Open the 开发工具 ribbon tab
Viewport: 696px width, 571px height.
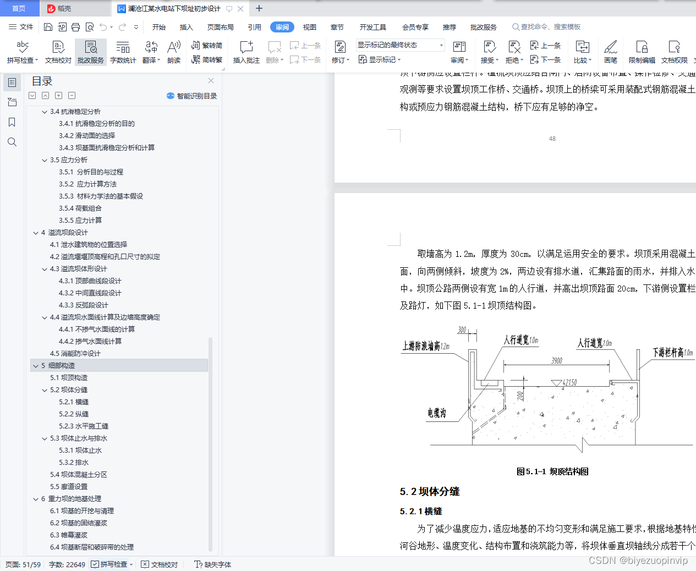coord(373,27)
